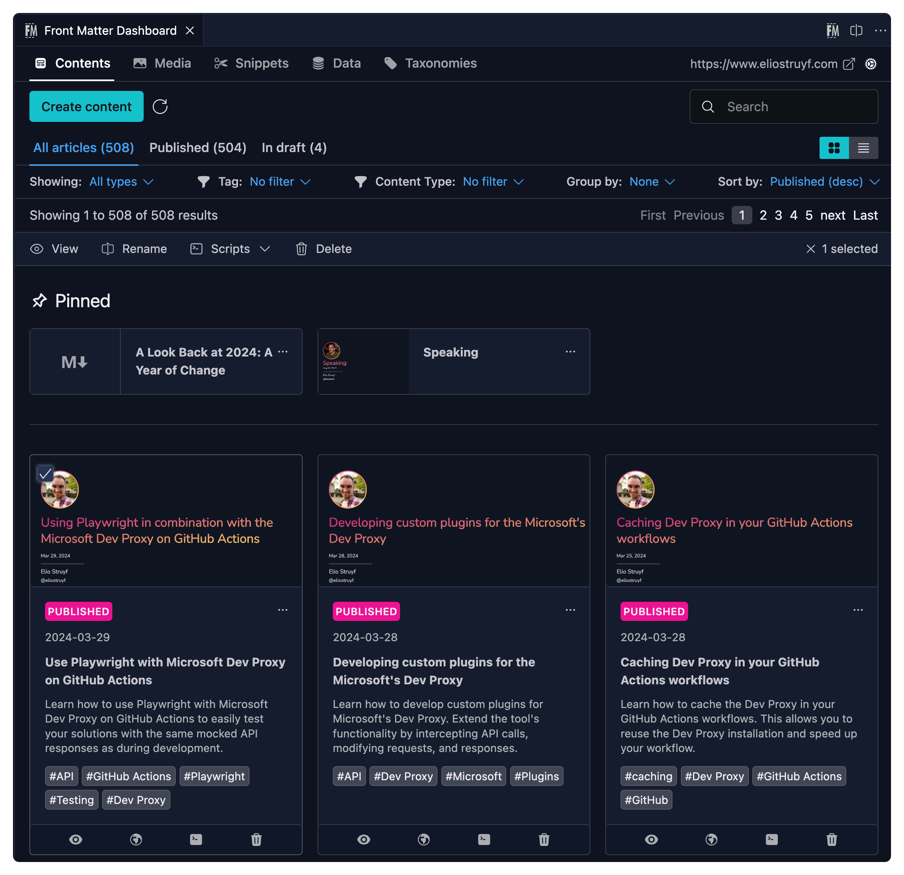Screen dimensions: 904x875
Task: Open the In draft (4) tab
Action: click(x=294, y=147)
